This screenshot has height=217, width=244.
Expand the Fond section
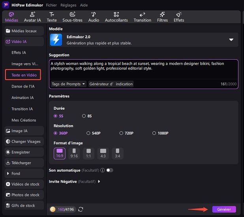tap(24, 174)
